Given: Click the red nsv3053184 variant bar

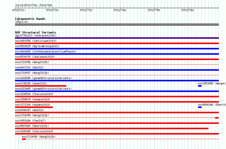Looking at the screenshot, I should tap(117, 123).
